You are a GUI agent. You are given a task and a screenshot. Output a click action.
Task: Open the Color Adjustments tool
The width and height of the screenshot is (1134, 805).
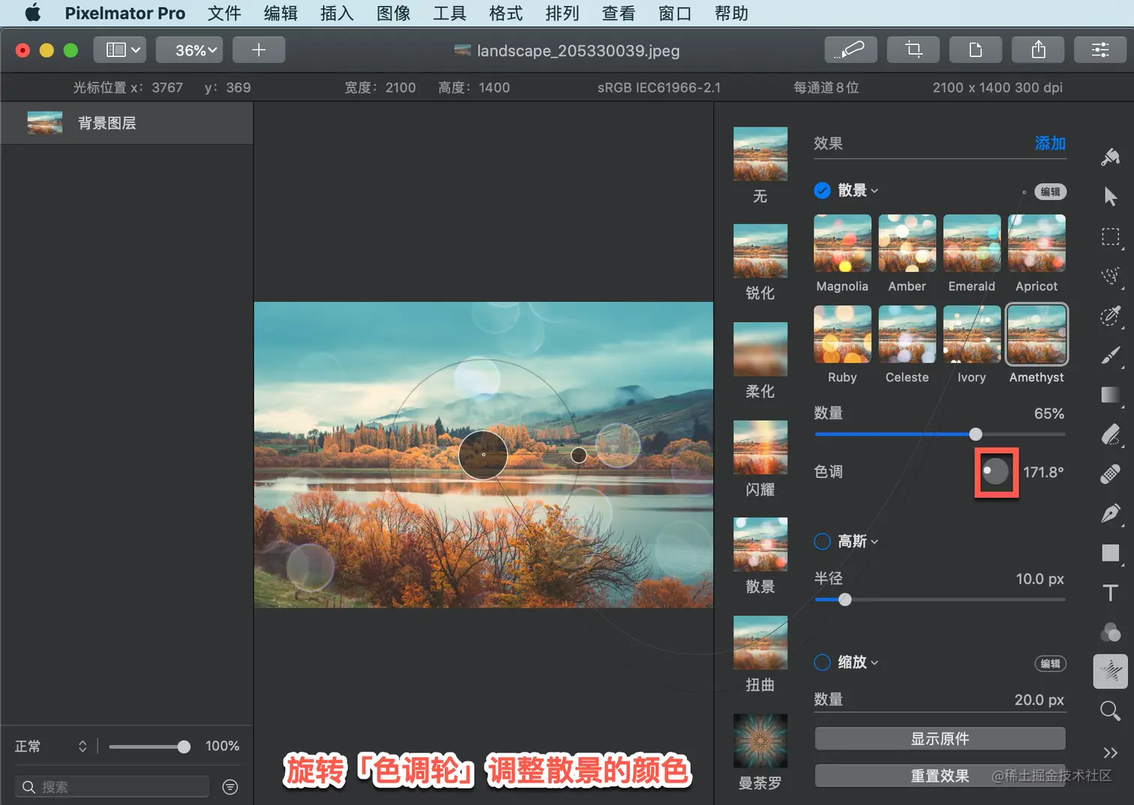(x=1111, y=632)
